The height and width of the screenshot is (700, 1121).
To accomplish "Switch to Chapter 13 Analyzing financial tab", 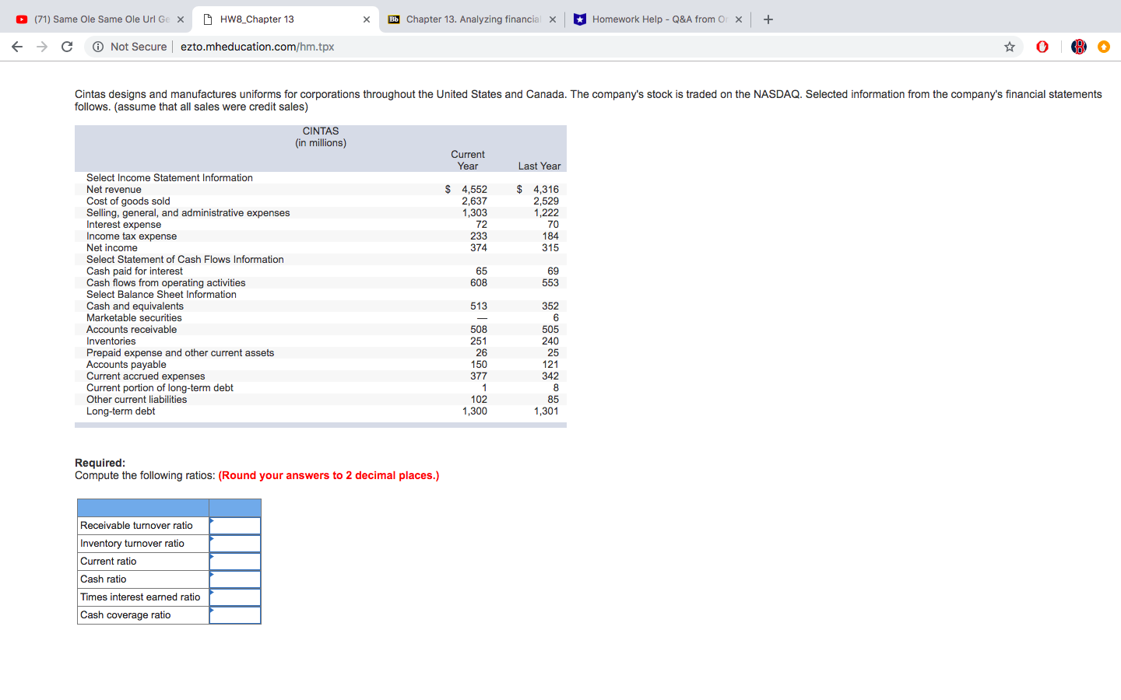I will [472, 19].
